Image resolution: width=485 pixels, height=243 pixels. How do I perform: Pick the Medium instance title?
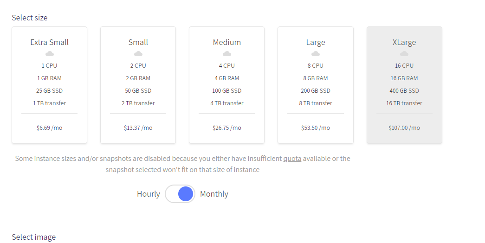(226, 42)
